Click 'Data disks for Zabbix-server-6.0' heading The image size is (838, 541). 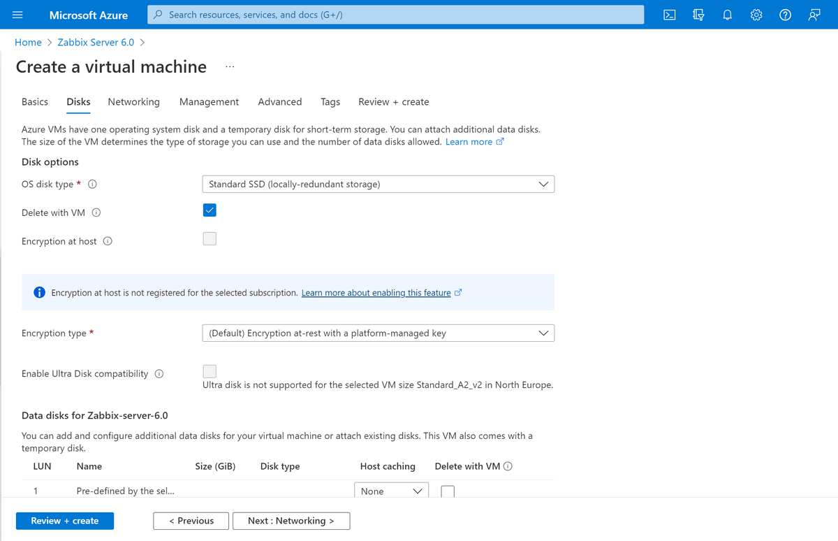coord(95,415)
